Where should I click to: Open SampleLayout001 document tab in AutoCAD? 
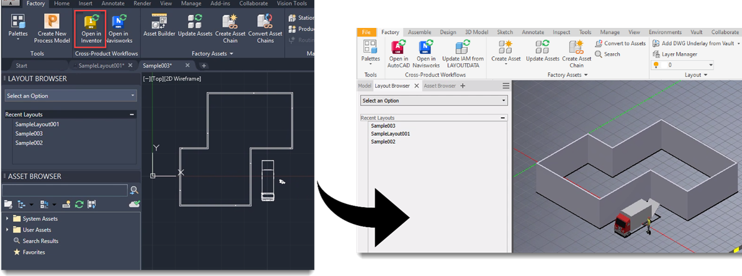(x=101, y=66)
